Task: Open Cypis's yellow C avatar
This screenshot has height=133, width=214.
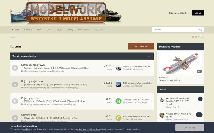Action: tap(118, 118)
